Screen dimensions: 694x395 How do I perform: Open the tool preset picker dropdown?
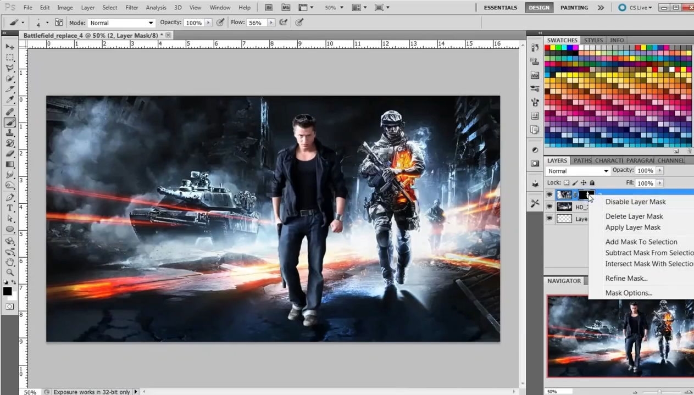point(23,23)
